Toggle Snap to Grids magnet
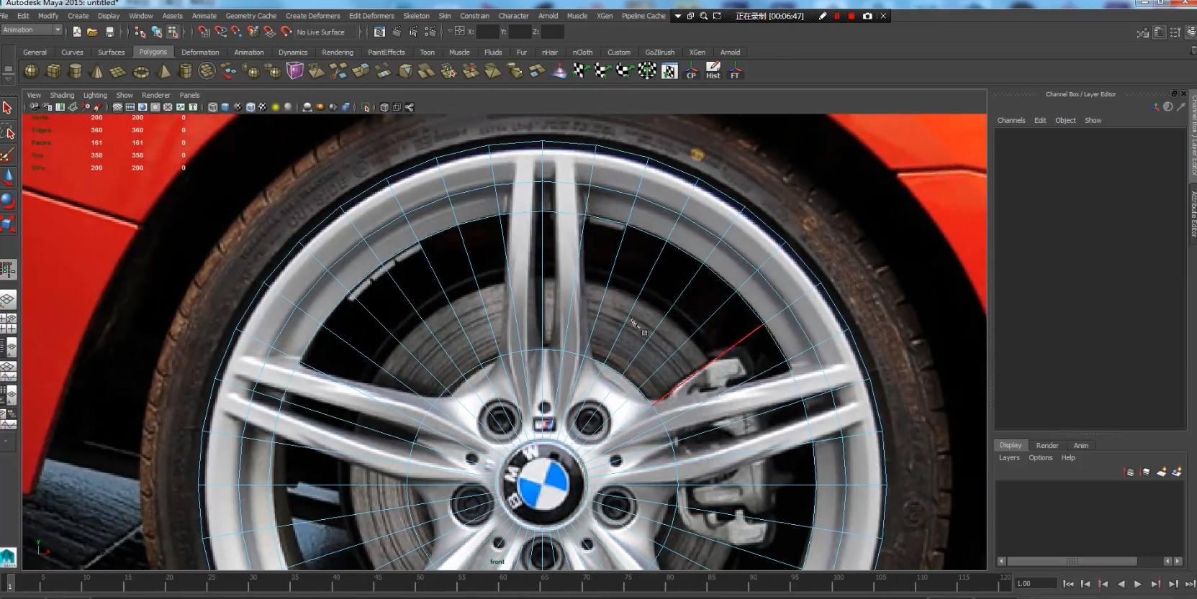The height and width of the screenshot is (599, 1197). point(204,32)
